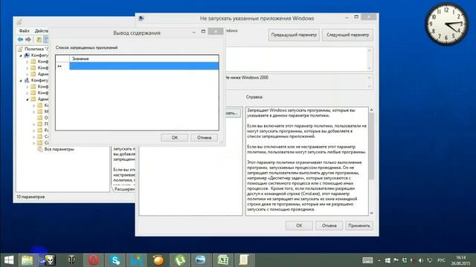Expand the folder starting with К
Viewport: 476px width, 267px height.
34,105
